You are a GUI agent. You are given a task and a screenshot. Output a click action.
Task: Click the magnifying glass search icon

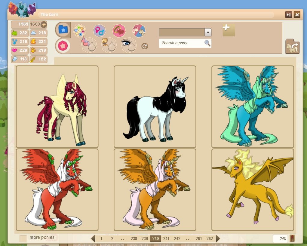click(207, 43)
